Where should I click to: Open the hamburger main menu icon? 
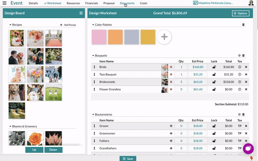4,3
